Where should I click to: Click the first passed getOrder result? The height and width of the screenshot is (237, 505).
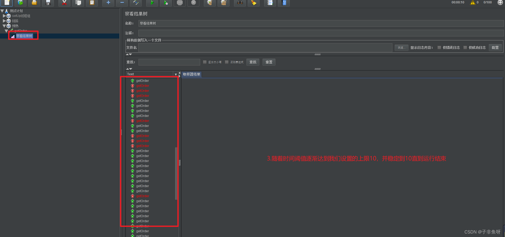tap(143, 81)
